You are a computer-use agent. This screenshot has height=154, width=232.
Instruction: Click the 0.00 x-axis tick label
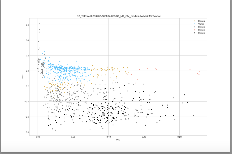38,137
